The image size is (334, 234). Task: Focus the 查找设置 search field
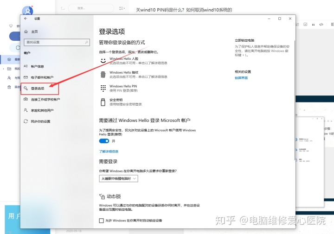pos(57,42)
